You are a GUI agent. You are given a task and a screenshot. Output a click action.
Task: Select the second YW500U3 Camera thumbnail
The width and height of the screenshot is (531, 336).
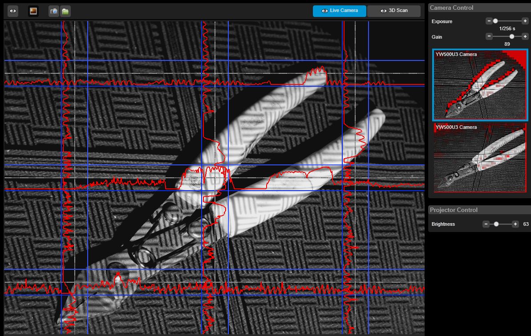pyautogui.click(x=480, y=158)
